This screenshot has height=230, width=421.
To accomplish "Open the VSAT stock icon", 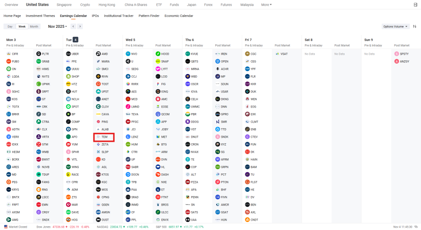I will [x=277, y=54].
